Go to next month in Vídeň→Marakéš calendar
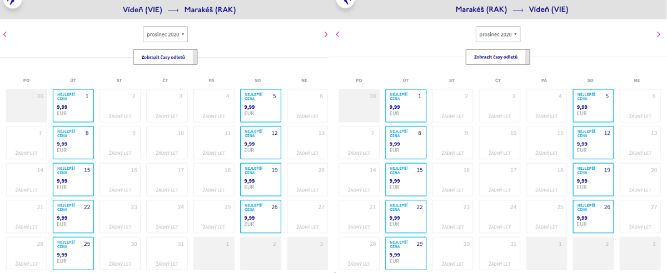Viewport: 667px width, 273px height. coord(326,34)
